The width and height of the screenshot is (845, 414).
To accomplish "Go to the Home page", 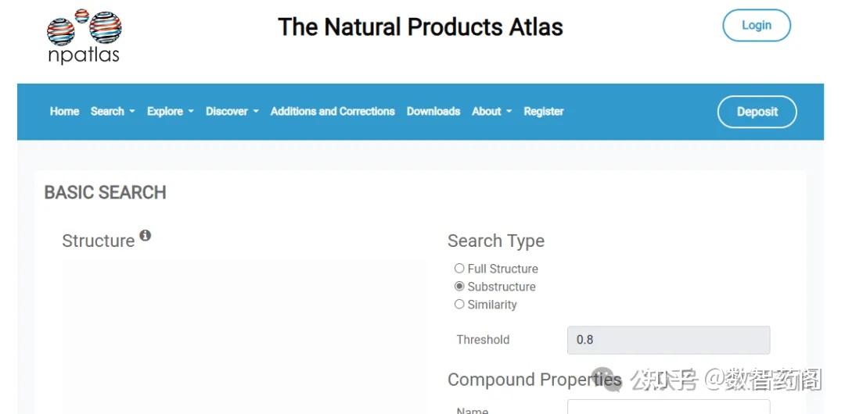I will pyautogui.click(x=64, y=111).
